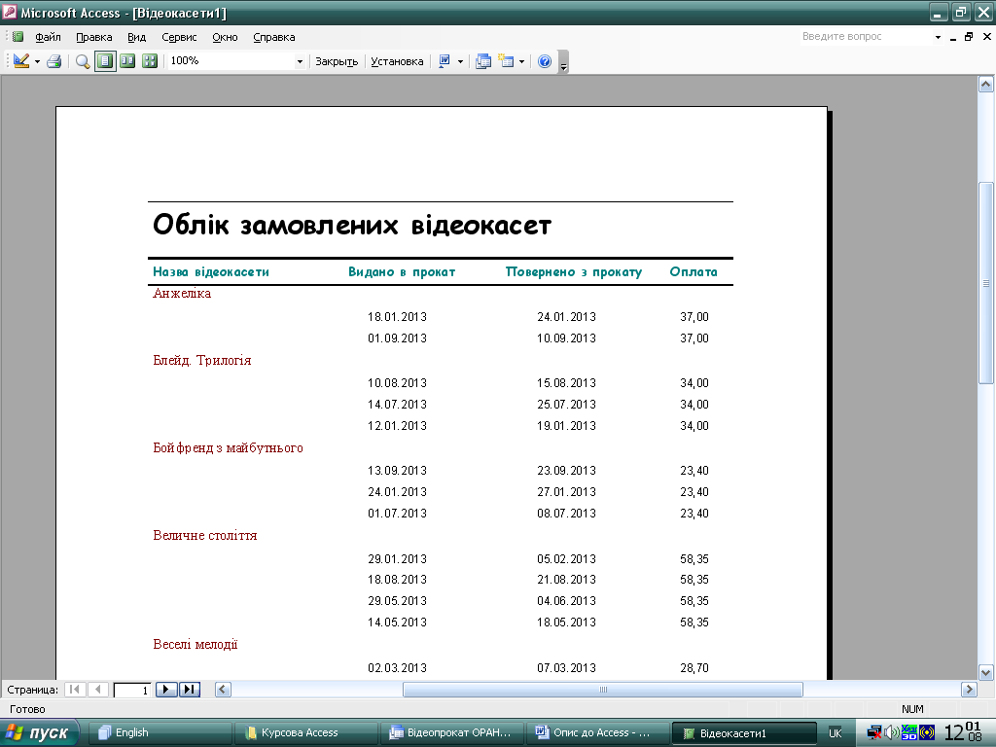The height and width of the screenshot is (747, 996).
Task: Click the UK language indicator
Action: point(836,733)
